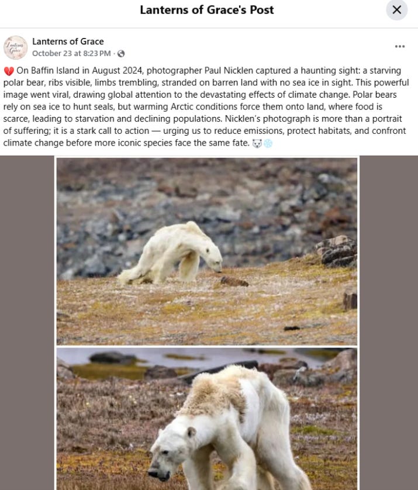Viewport: 418px width, 490px height.
Task: Click the October 23 at 8:23 PM timestamp
Action: click(x=71, y=53)
